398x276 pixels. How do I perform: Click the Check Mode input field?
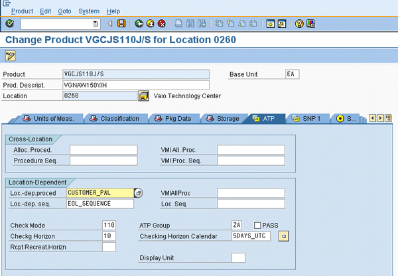point(109,226)
